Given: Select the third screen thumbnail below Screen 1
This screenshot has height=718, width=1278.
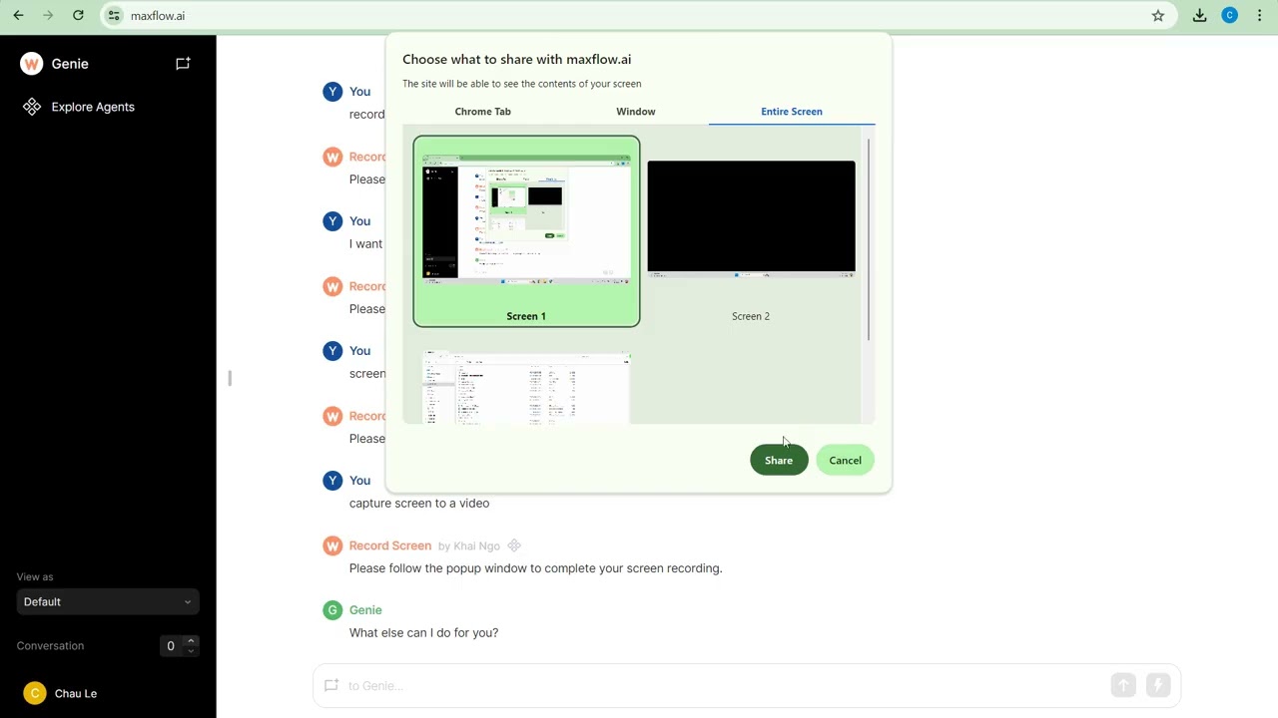Looking at the screenshot, I should [x=526, y=387].
